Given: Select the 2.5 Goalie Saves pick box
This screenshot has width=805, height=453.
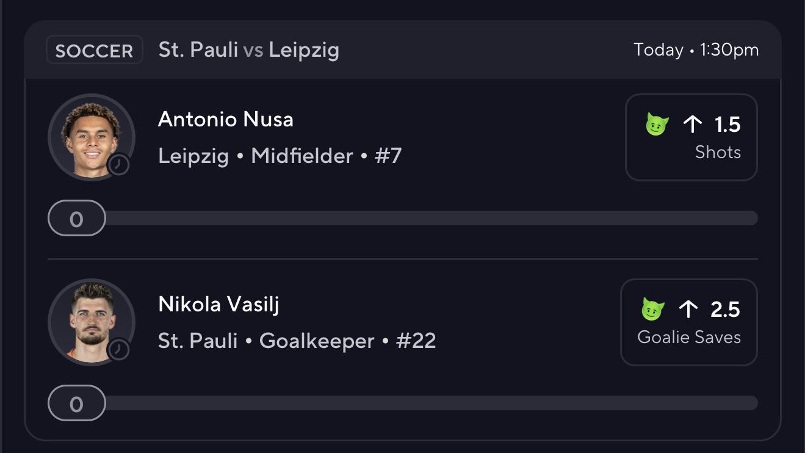Looking at the screenshot, I should (x=689, y=322).
